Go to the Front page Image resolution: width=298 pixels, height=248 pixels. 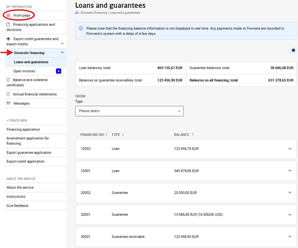pos(22,15)
